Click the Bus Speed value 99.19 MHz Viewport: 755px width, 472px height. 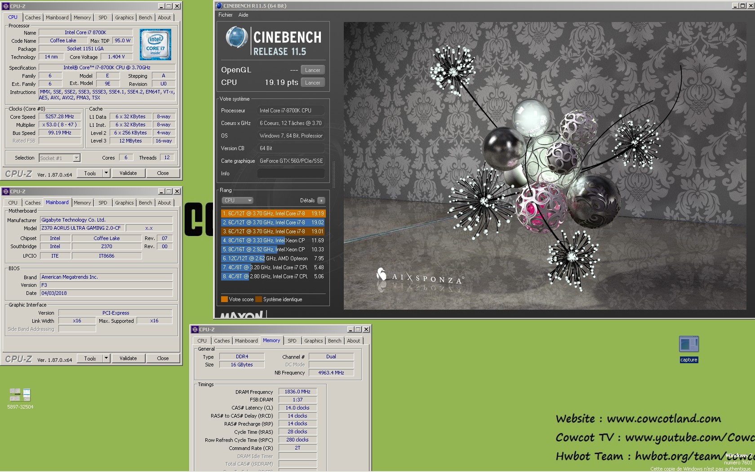point(60,133)
